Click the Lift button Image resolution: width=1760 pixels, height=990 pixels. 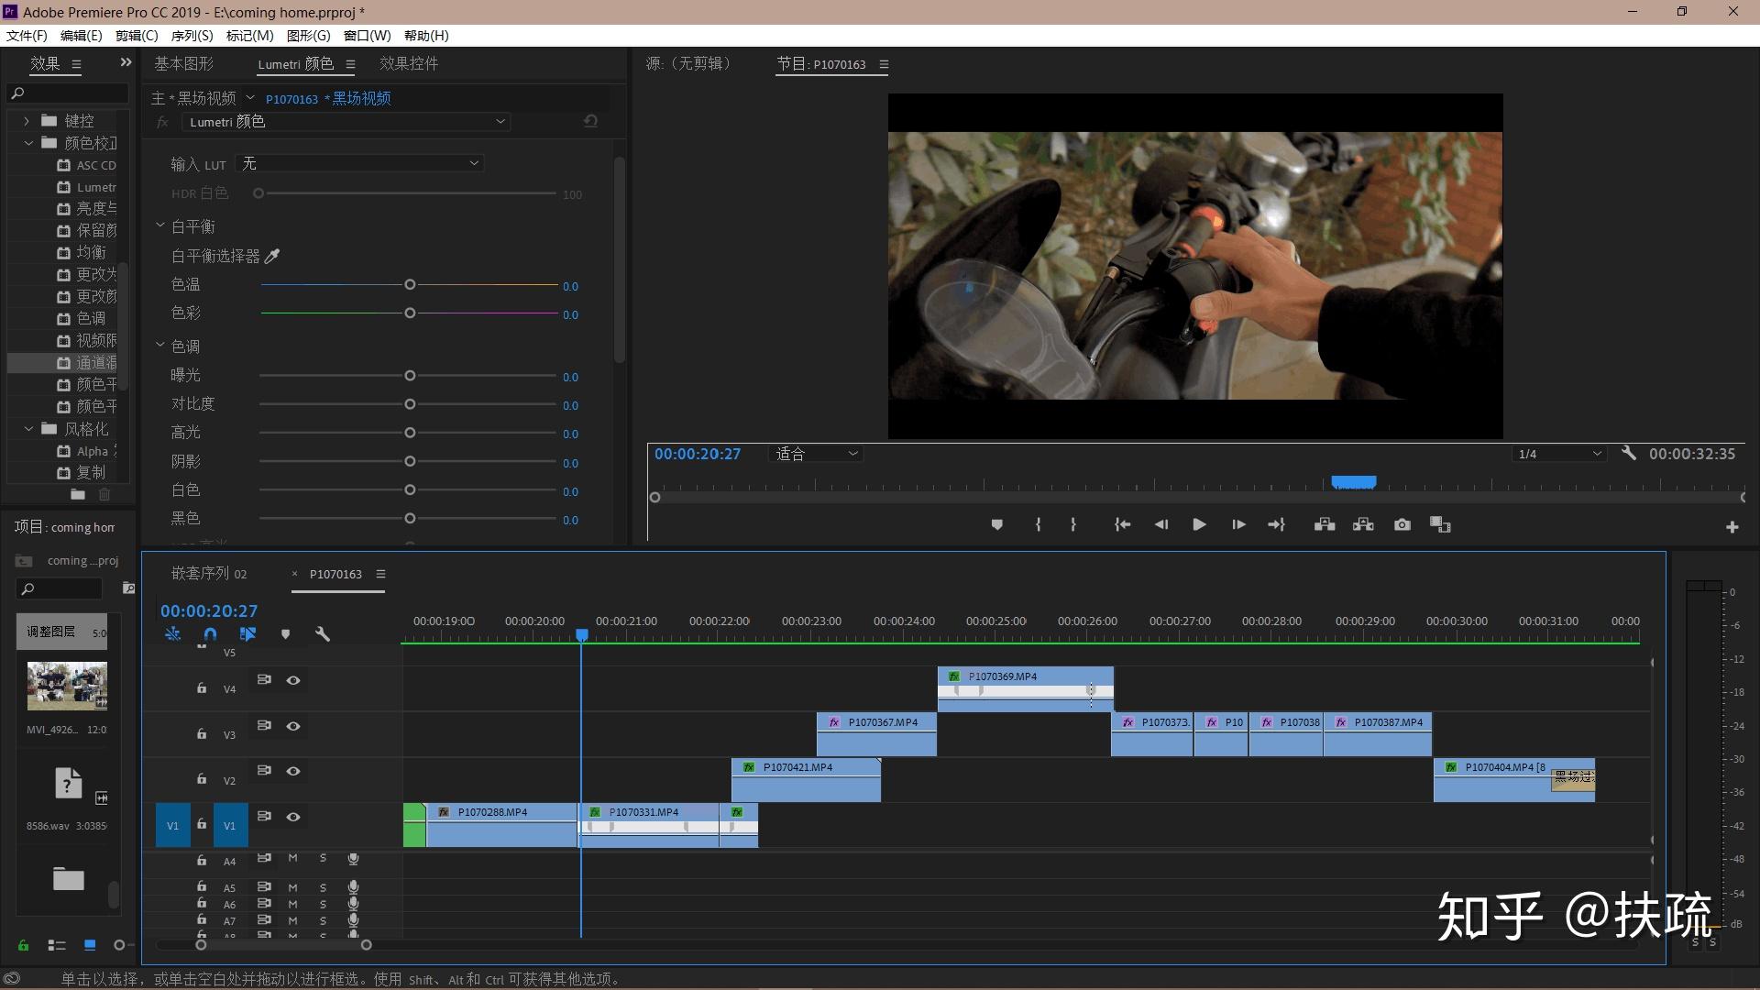1325,525
